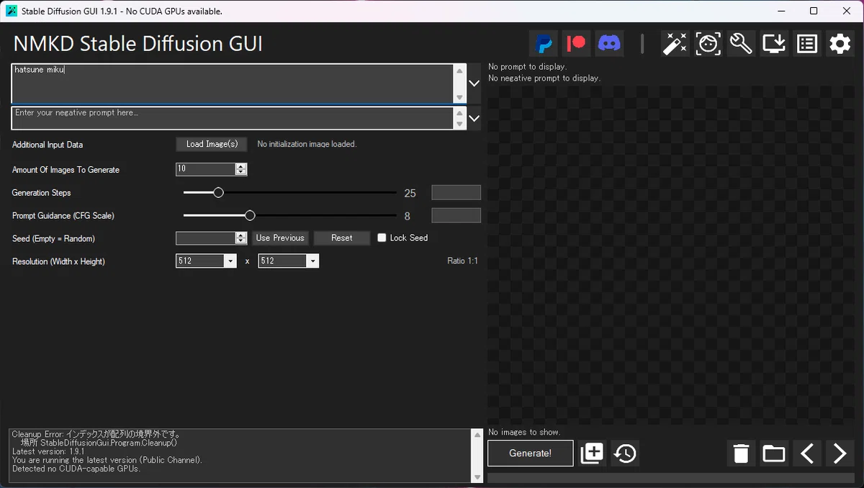Screen dimensions: 864x488
Task: Open the Patreon page icon
Action: (x=577, y=44)
